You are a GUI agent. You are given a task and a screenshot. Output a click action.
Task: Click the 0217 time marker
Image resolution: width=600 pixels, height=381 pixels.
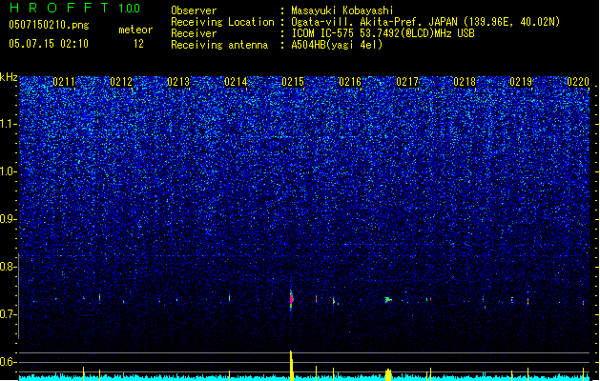point(407,82)
